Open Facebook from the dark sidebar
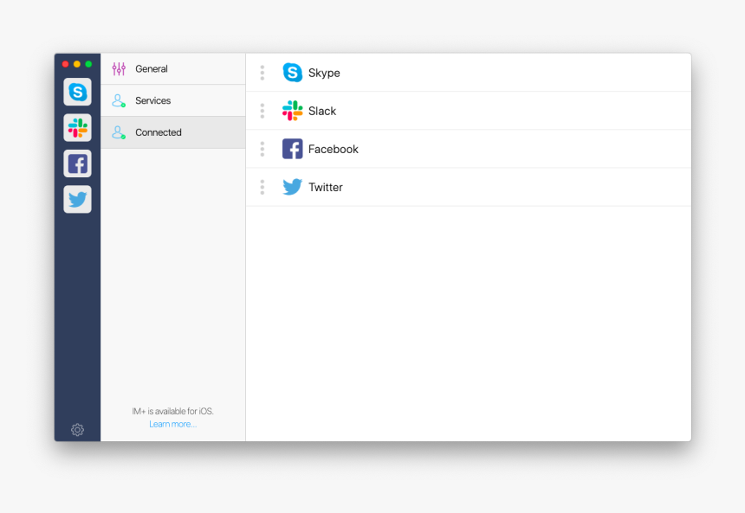This screenshot has width=745, height=513. 77,164
